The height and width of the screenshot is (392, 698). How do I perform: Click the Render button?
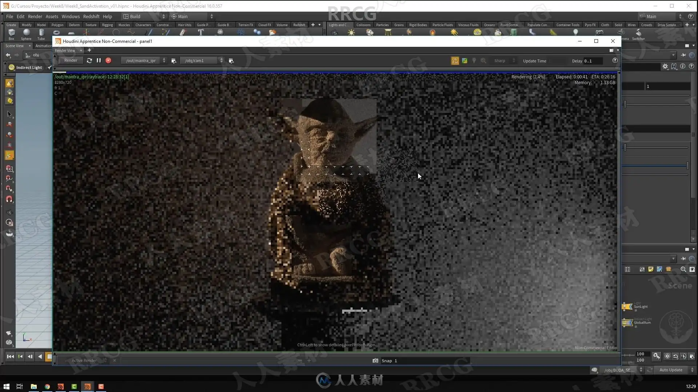[x=71, y=61]
